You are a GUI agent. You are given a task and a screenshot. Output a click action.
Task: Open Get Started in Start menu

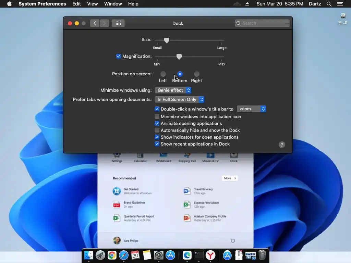[x=132, y=191]
